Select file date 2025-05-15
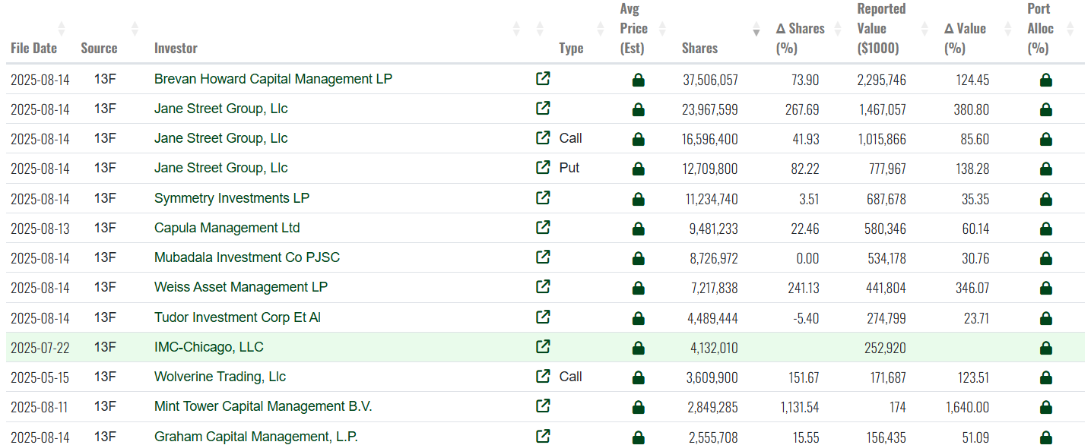Viewport: 1091px width, 445px height. tap(40, 377)
